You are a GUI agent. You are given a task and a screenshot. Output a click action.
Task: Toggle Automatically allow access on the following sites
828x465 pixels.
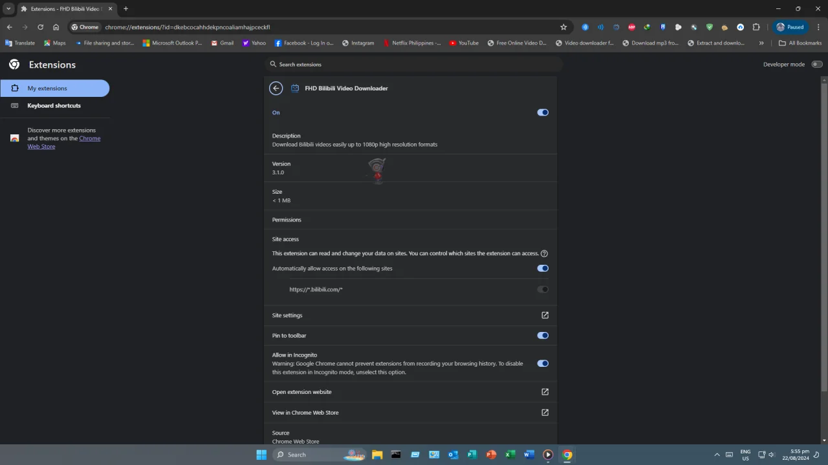[x=543, y=269]
